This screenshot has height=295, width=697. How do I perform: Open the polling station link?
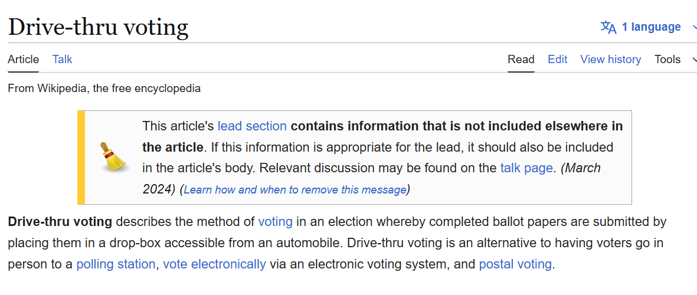tap(116, 264)
